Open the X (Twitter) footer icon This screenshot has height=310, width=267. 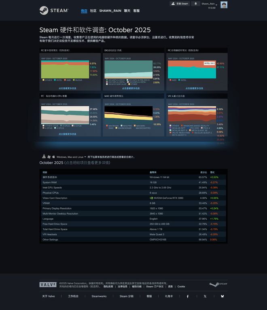pos(205,296)
